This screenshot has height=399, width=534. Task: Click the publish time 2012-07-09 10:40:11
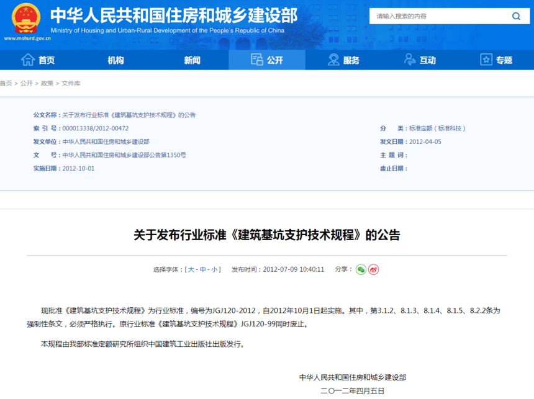[294, 270]
